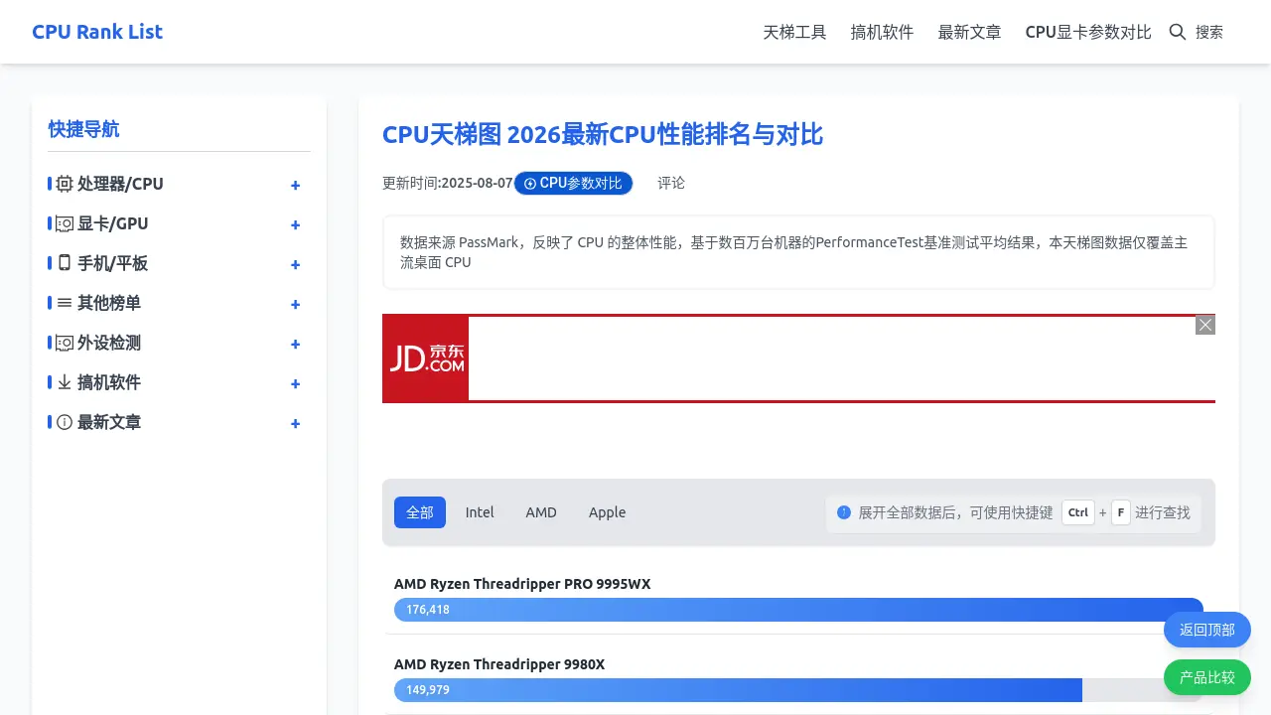Open 手机/平板 sidebar label

[x=112, y=263]
